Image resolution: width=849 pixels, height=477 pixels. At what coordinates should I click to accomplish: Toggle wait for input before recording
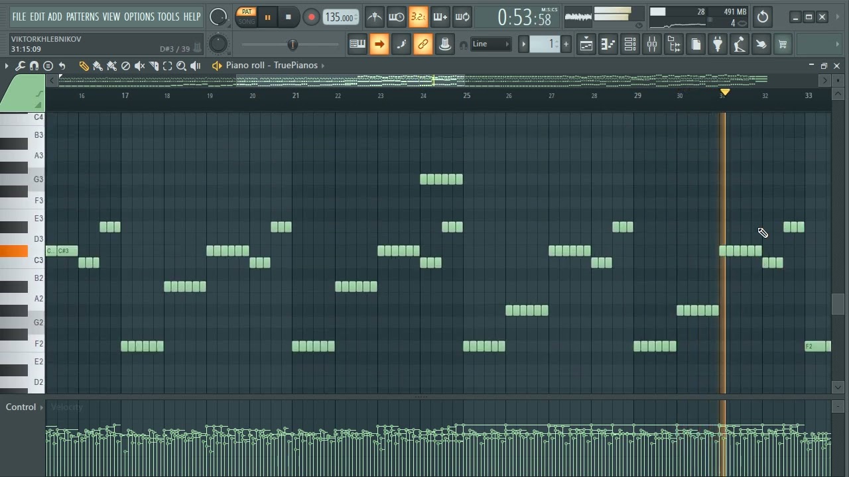tap(396, 17)
